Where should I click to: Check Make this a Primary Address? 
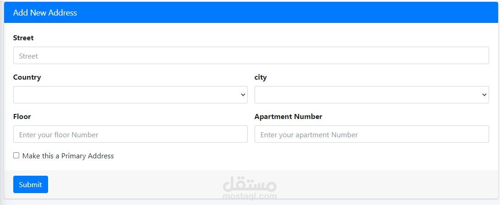(x=16, y=156)
